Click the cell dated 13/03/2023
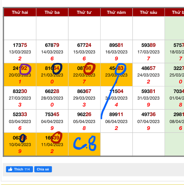The width and height of the screenshot is (184, 185). click(20, 51)
